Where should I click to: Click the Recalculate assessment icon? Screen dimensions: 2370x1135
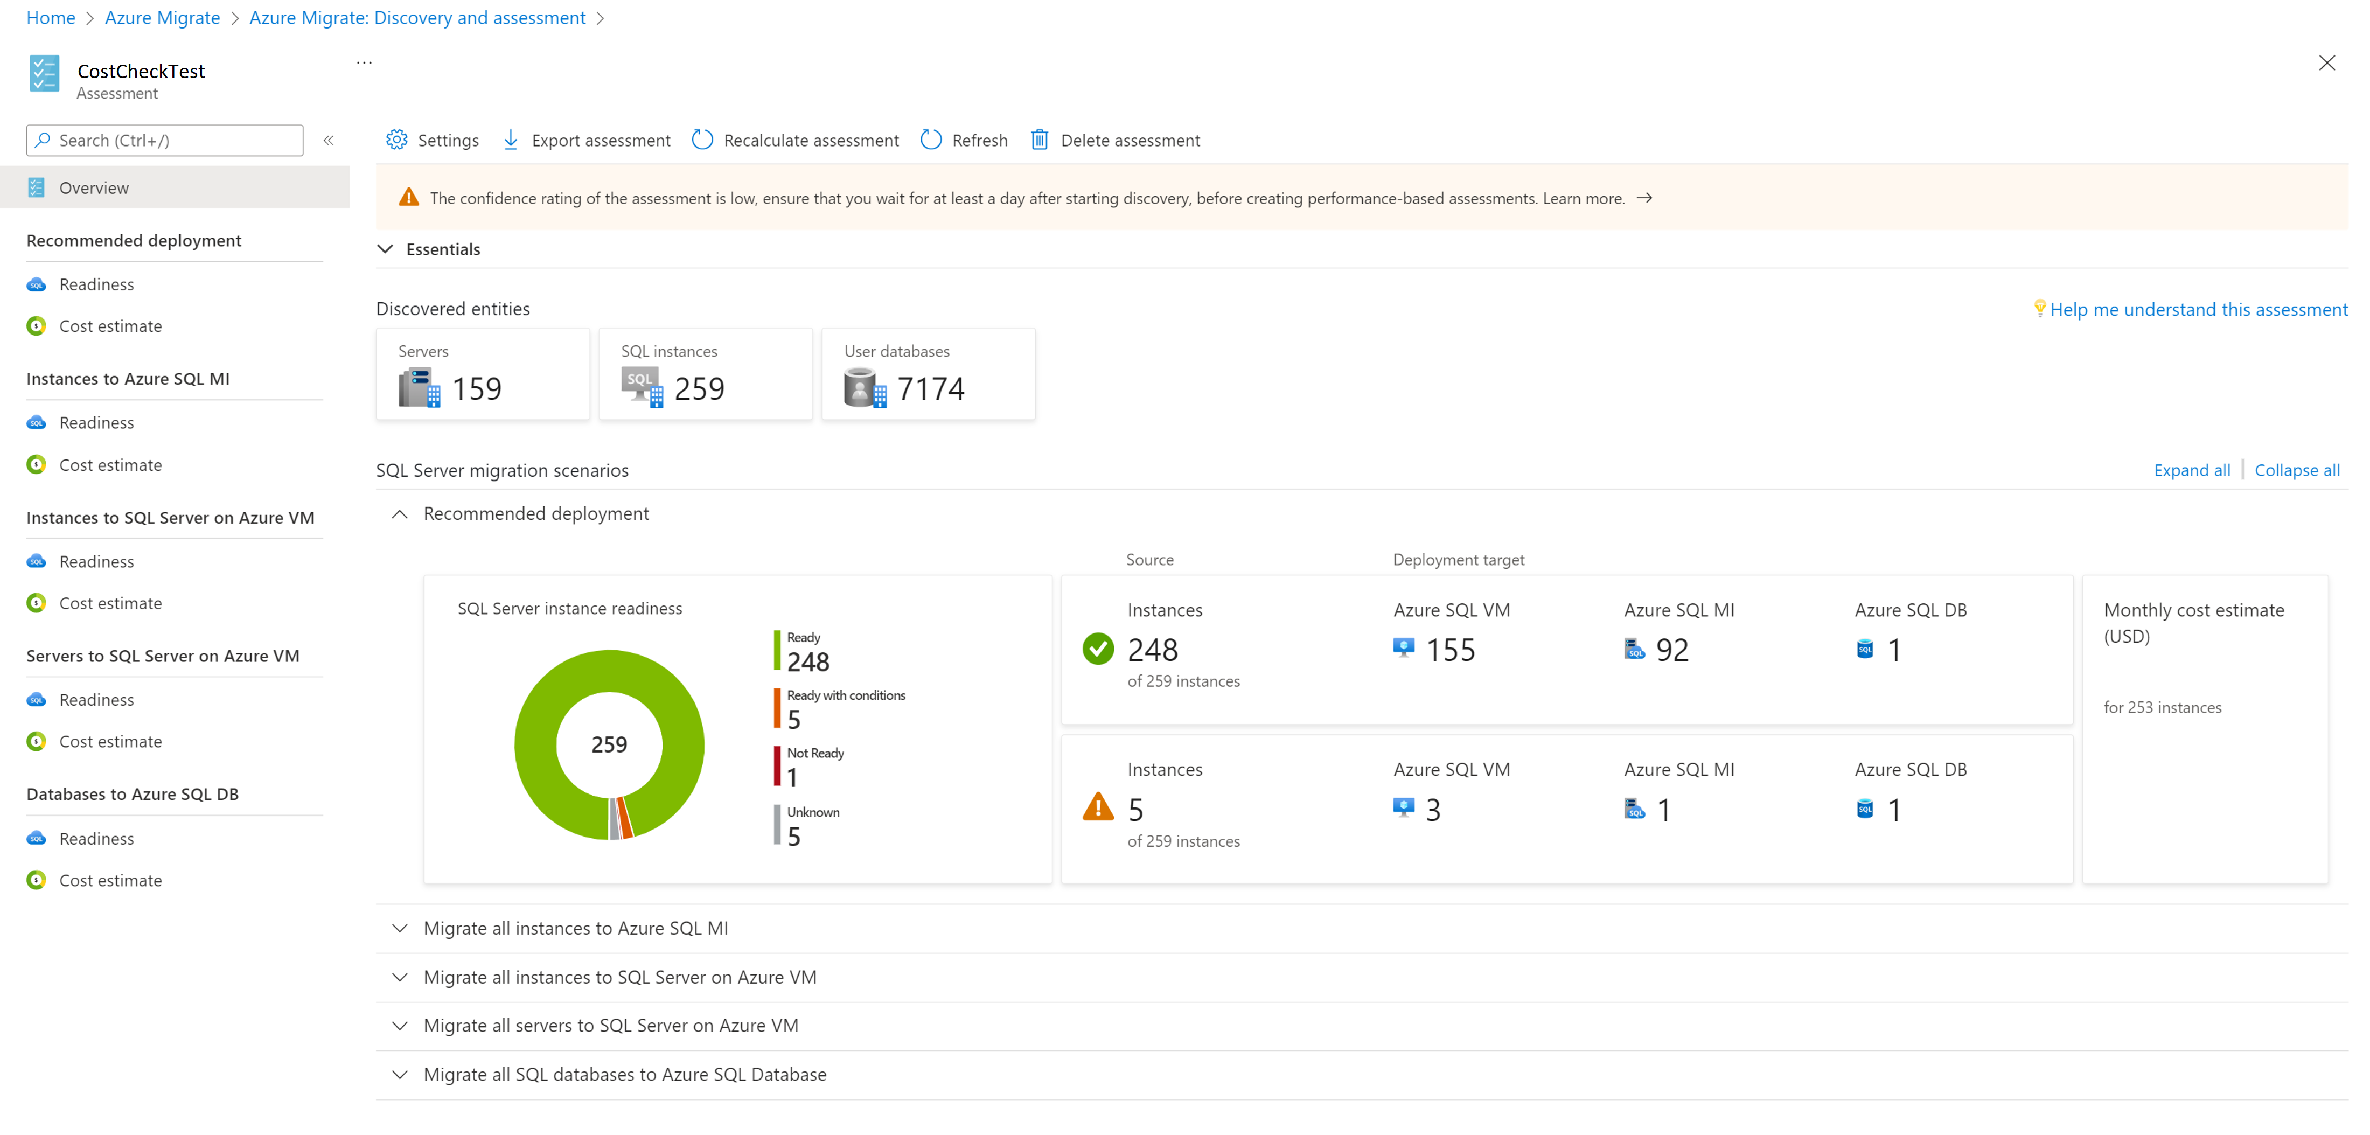[700, 139]
